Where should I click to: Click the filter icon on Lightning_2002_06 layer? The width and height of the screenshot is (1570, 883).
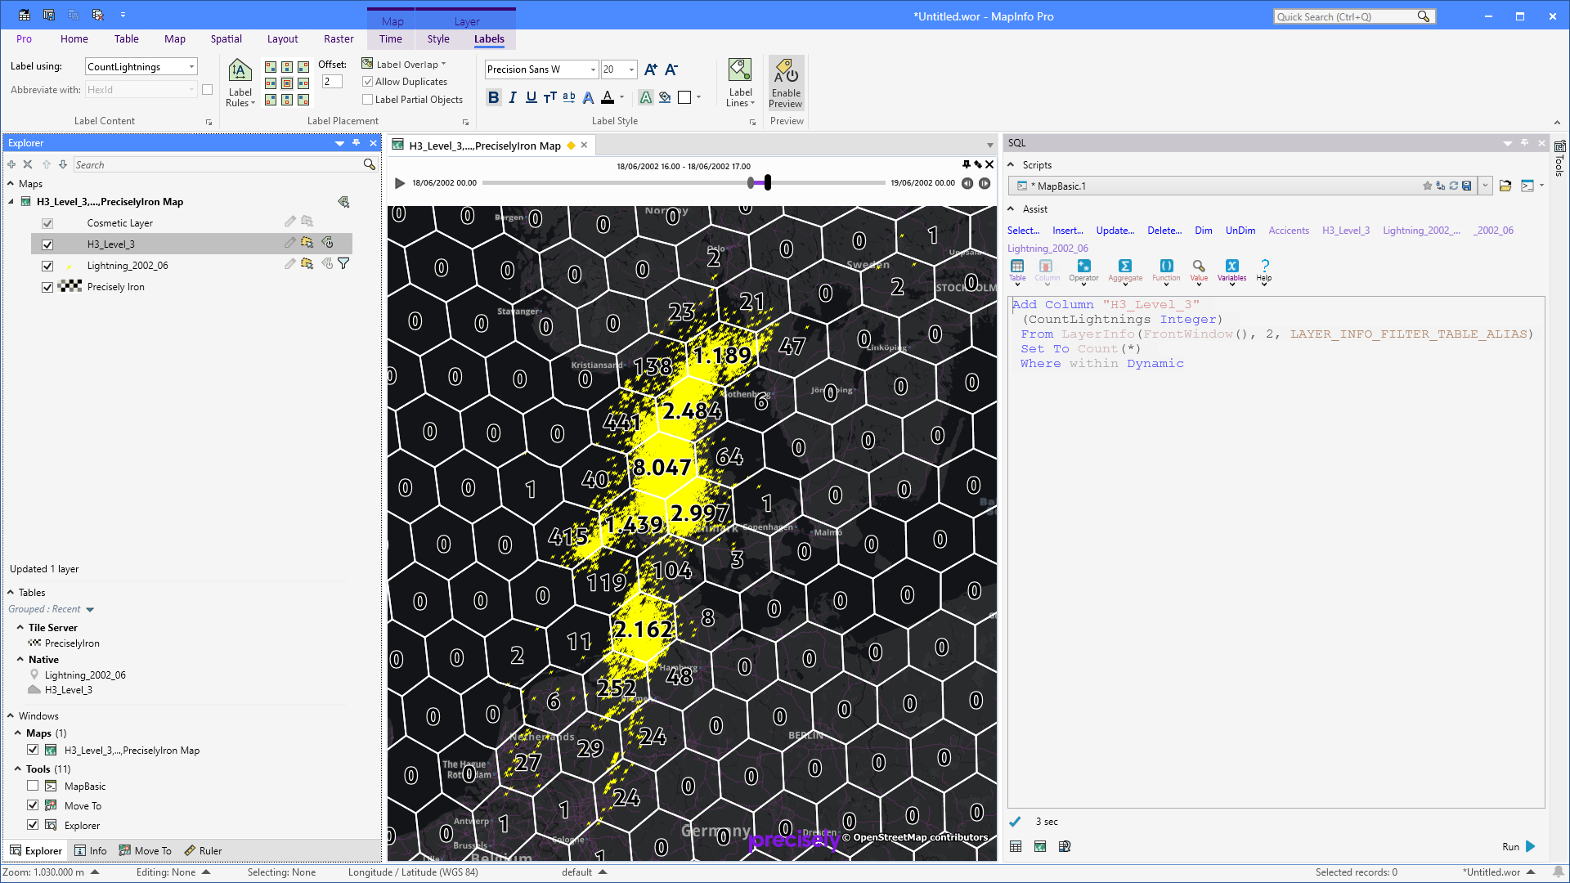click(343, 264)
